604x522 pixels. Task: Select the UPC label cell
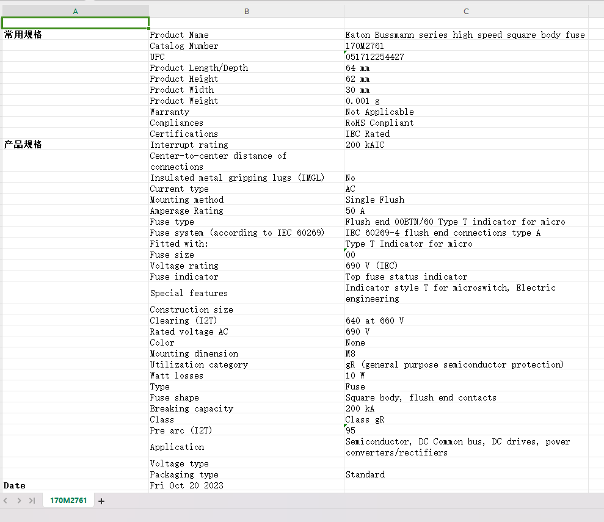[247, 57]
